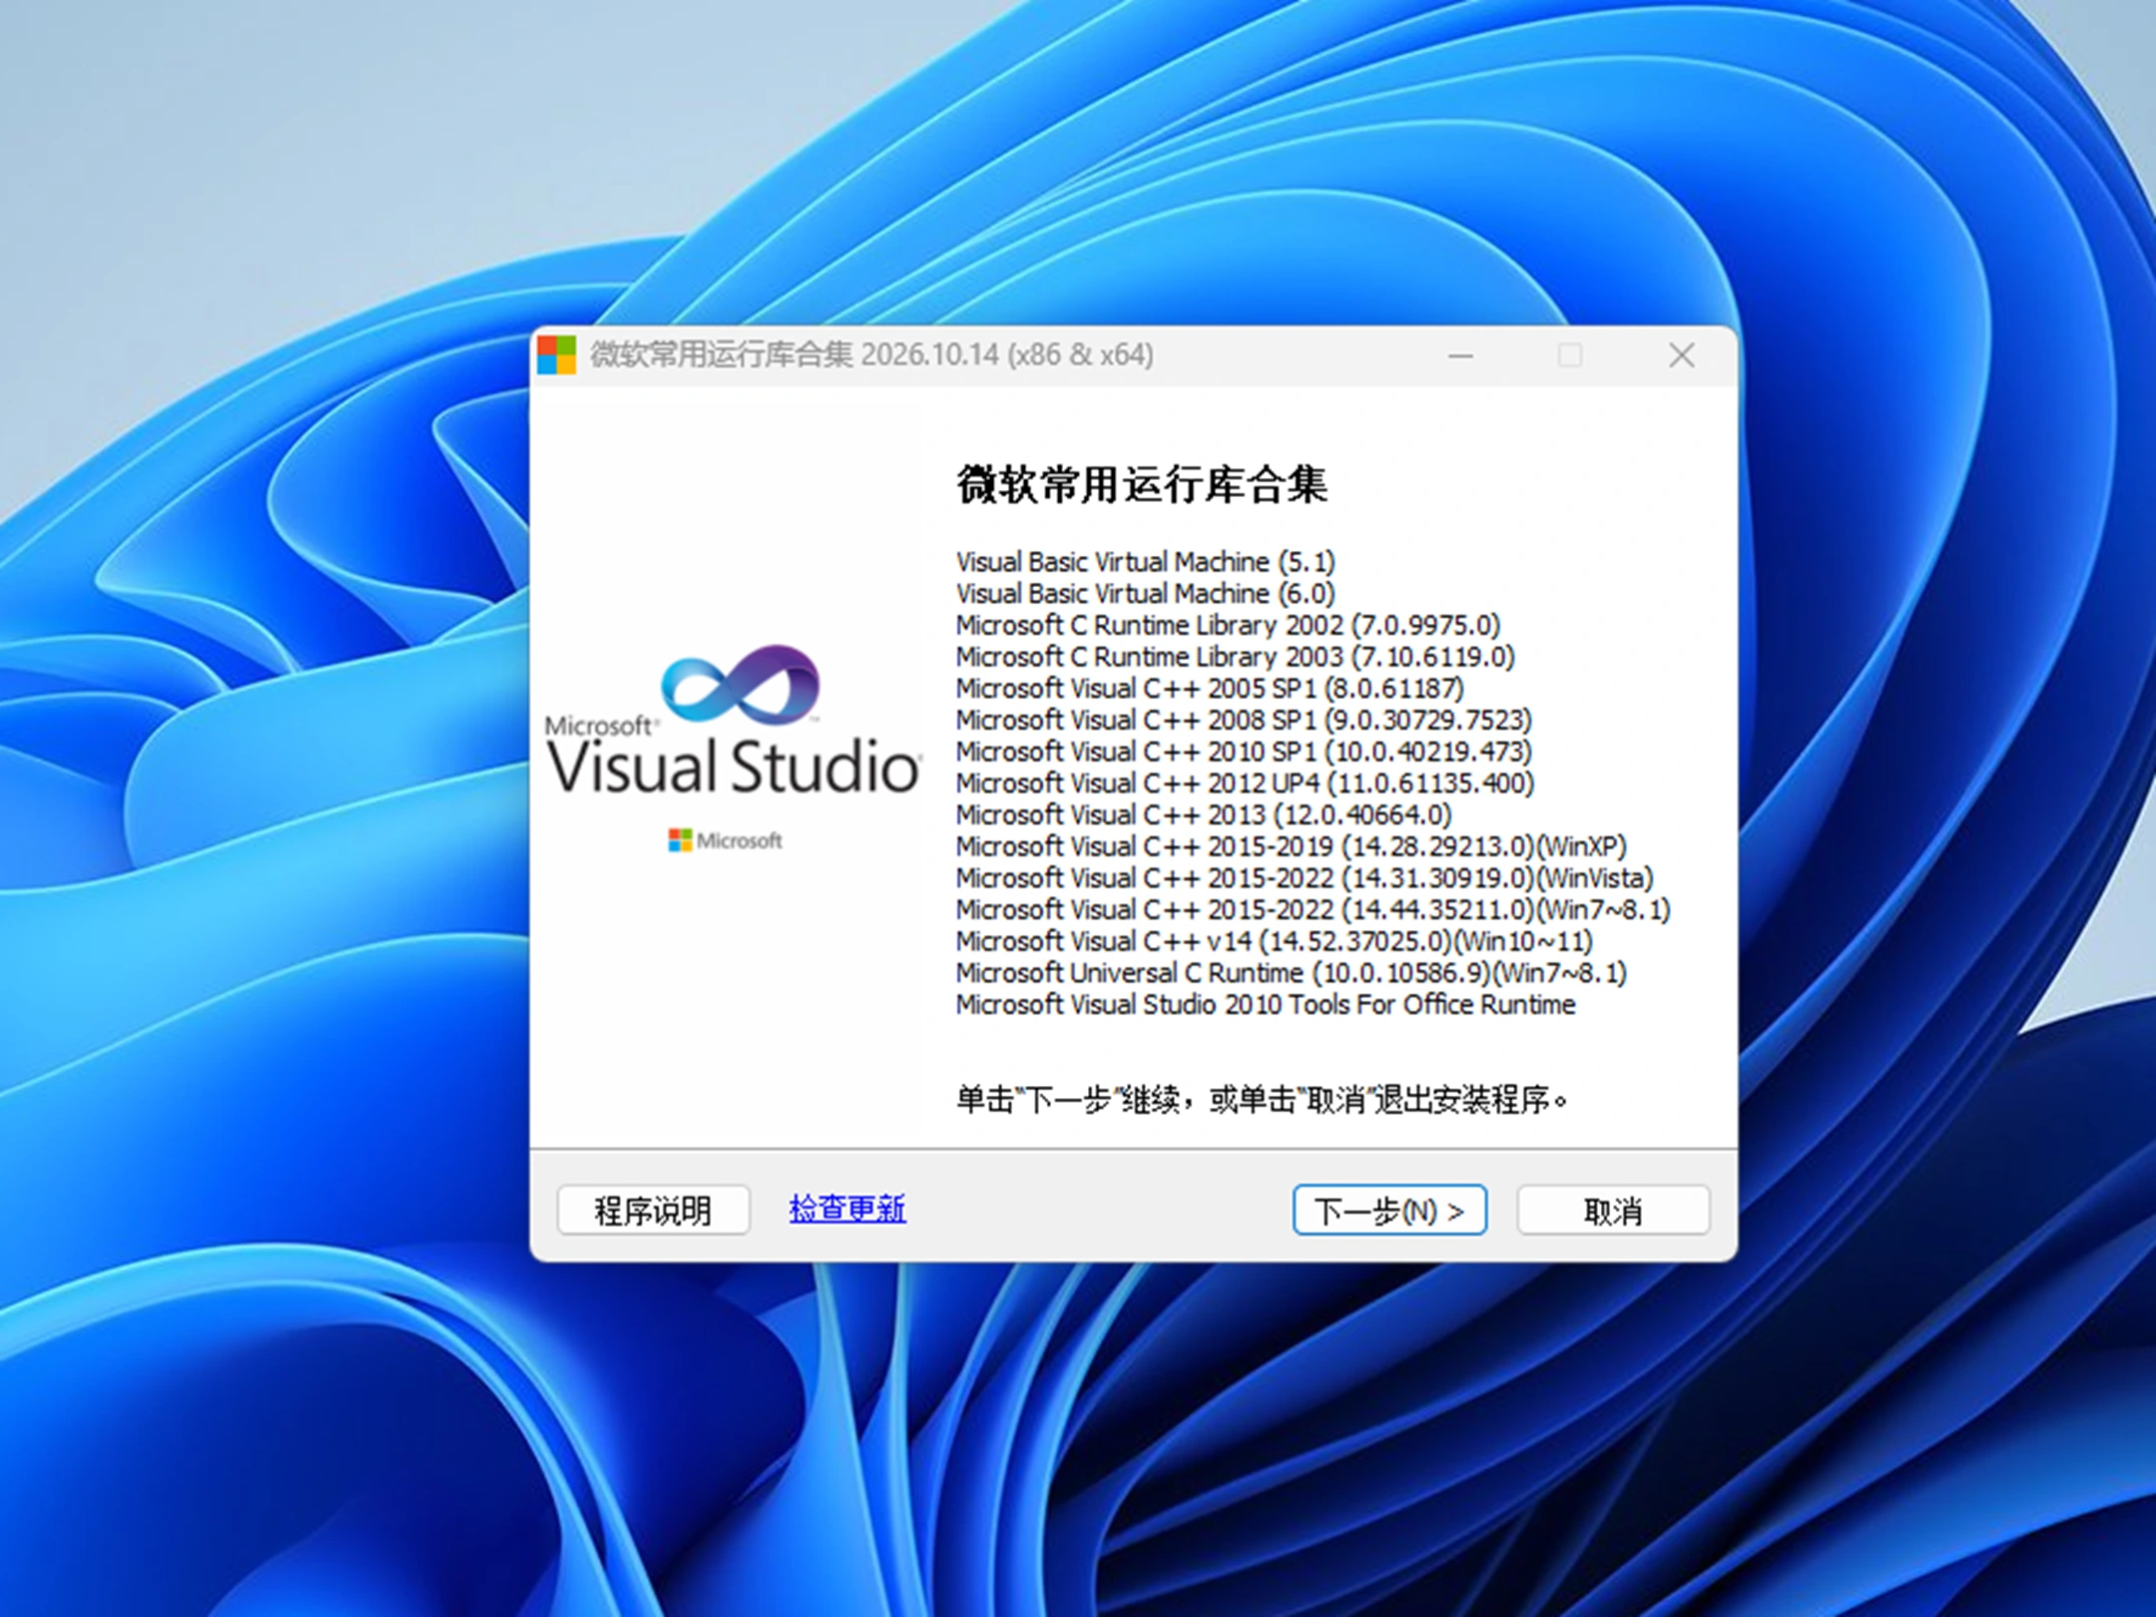Click Visual C++ 2015-2022 (WinVista) entry
The image size is (2156, 1617).
point(1305,878)
